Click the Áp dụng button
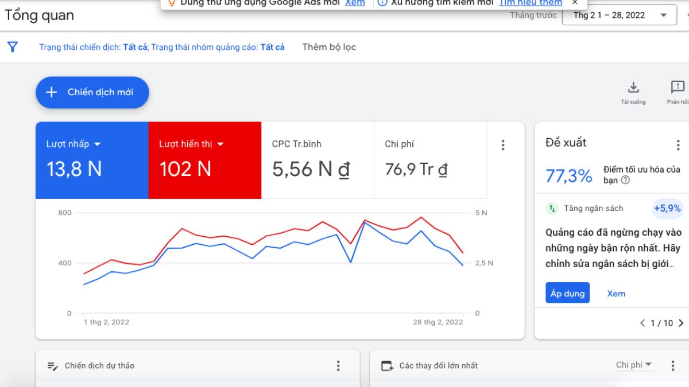 tap(567, 292)
